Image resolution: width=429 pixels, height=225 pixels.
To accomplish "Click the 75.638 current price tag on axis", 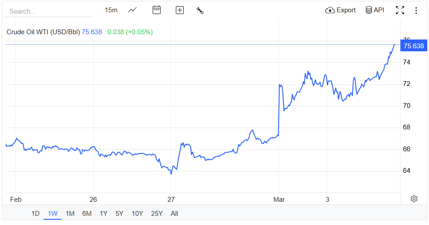I will 414,46.
